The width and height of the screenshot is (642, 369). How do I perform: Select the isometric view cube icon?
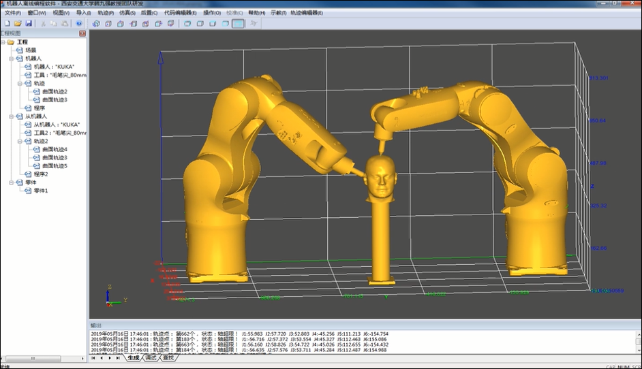click(96, 23)
